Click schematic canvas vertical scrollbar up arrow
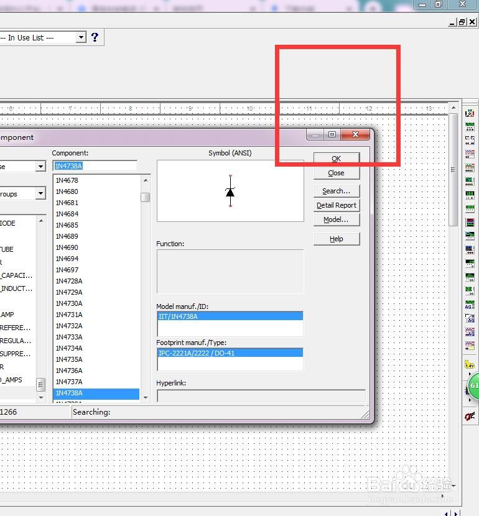 coord(453,108)
